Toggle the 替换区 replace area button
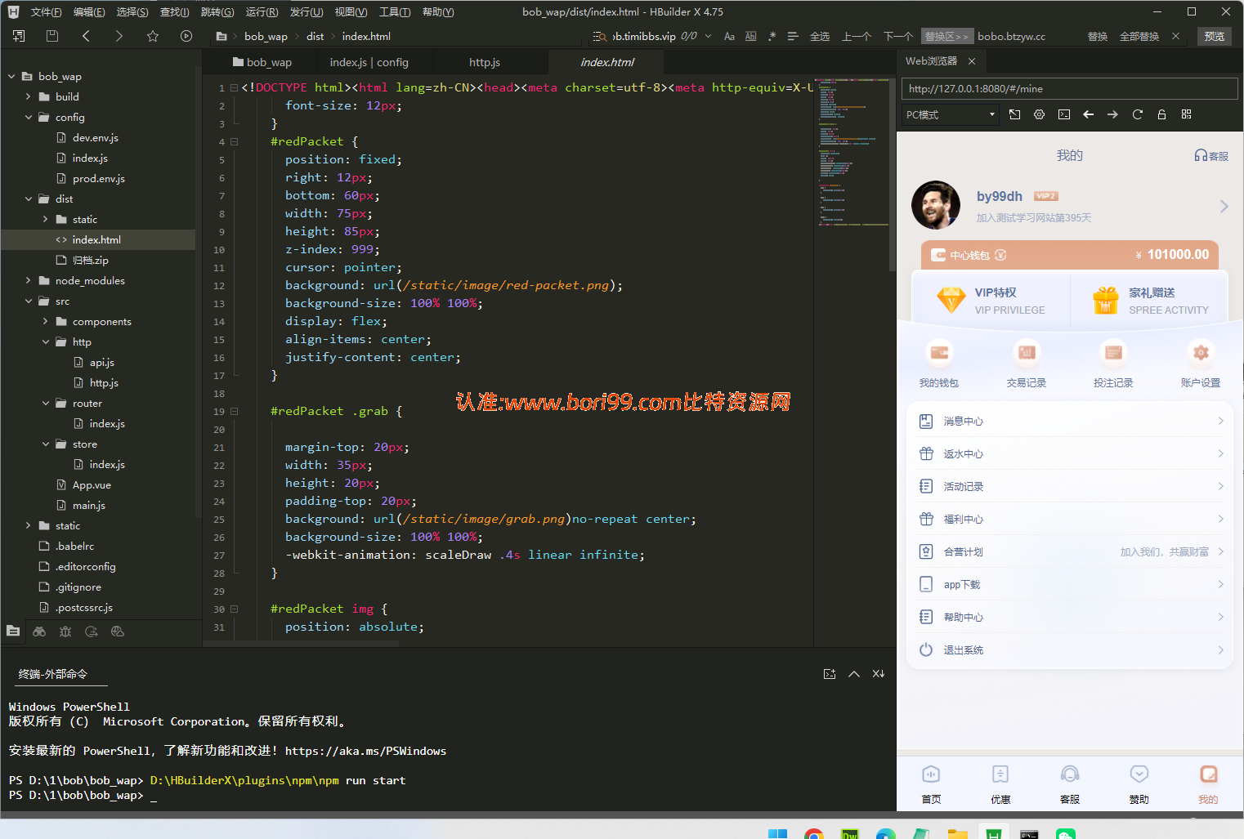 pos(946,36)
